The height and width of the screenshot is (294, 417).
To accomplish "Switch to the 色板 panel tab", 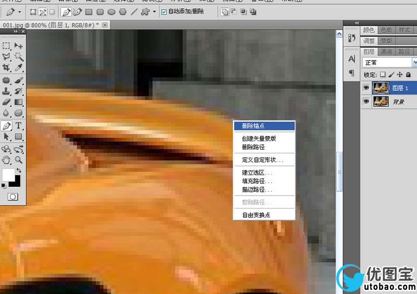I will (x=386, y=30).
